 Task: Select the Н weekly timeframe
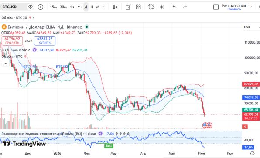point(92,7)
